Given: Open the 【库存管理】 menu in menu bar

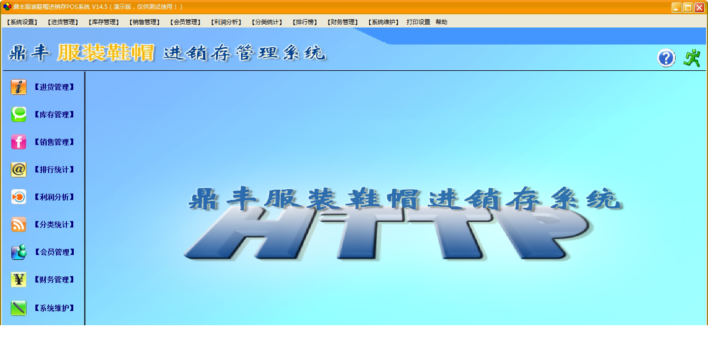Looking at the screenshot, I should (x=104, y=22).
